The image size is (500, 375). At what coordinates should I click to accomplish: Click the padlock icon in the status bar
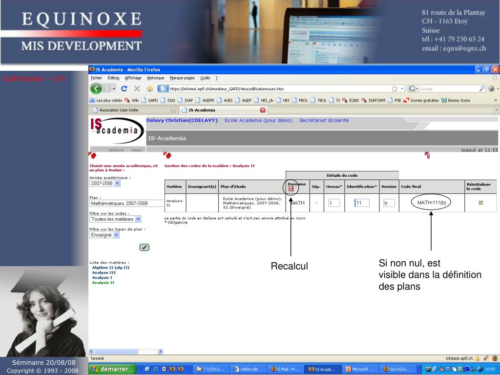click(x=478, y=358)
